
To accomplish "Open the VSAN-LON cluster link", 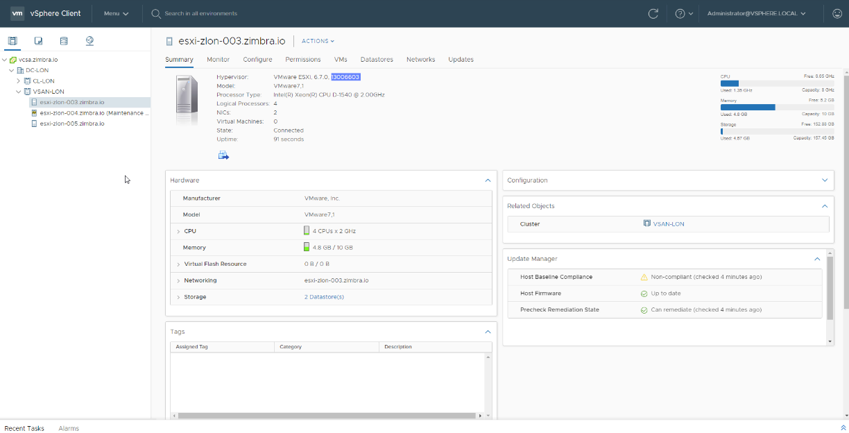I will coord(669,224).
